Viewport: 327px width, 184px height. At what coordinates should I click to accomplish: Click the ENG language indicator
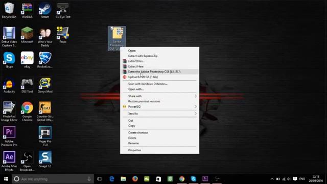click(302, 179)
